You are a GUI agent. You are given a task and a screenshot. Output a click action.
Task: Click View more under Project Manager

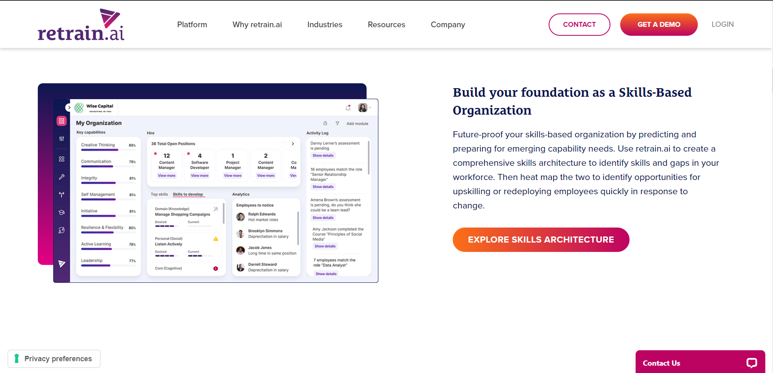click(232, 176)
